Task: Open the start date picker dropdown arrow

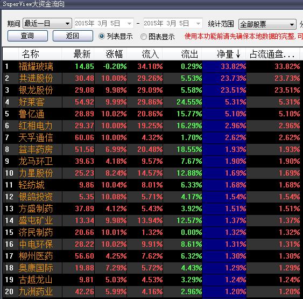Action: click(x=129, y=24)
